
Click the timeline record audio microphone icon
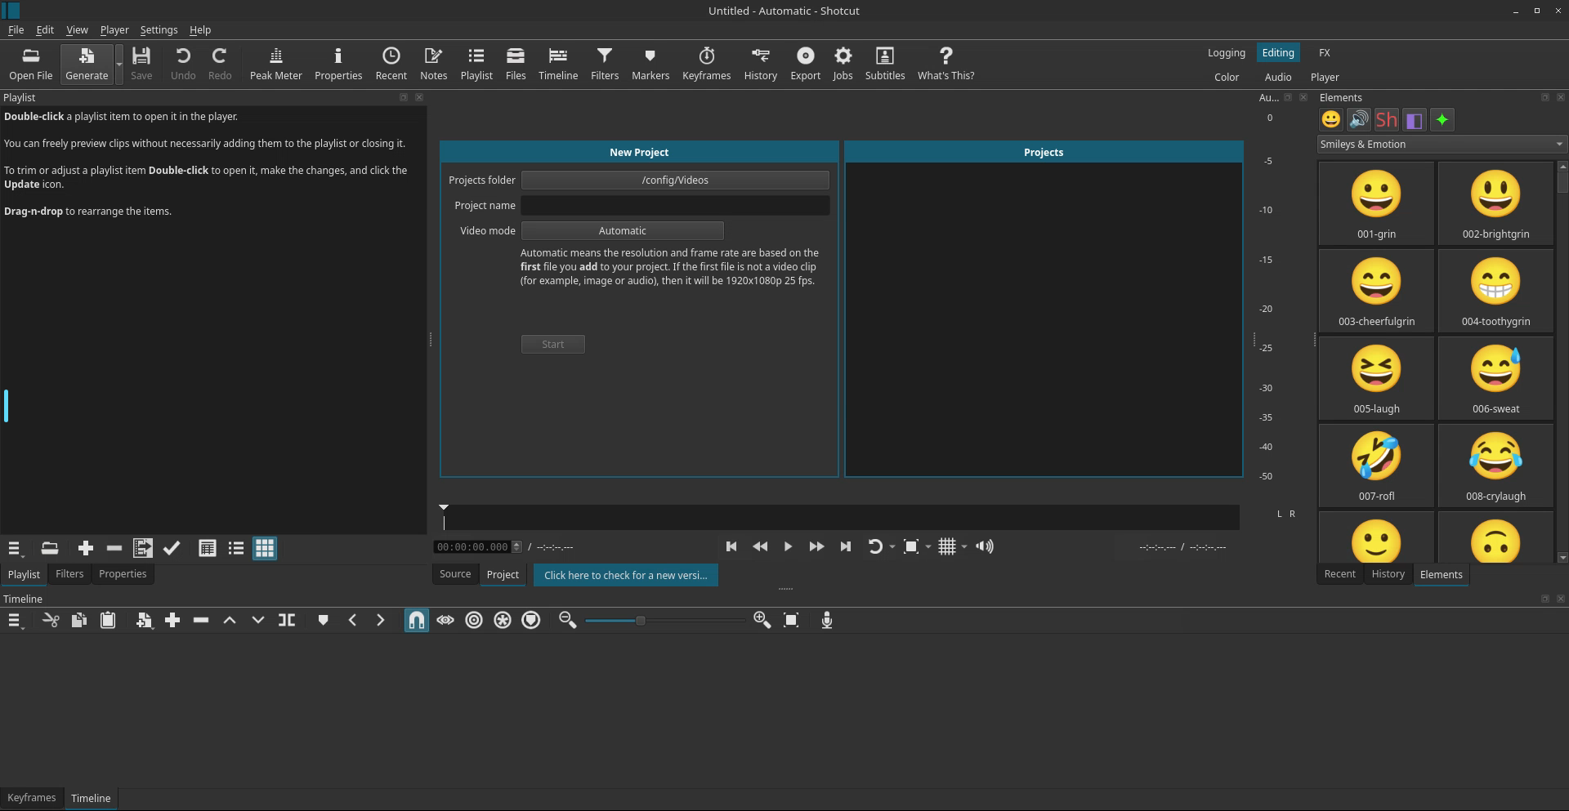[827, 621]
